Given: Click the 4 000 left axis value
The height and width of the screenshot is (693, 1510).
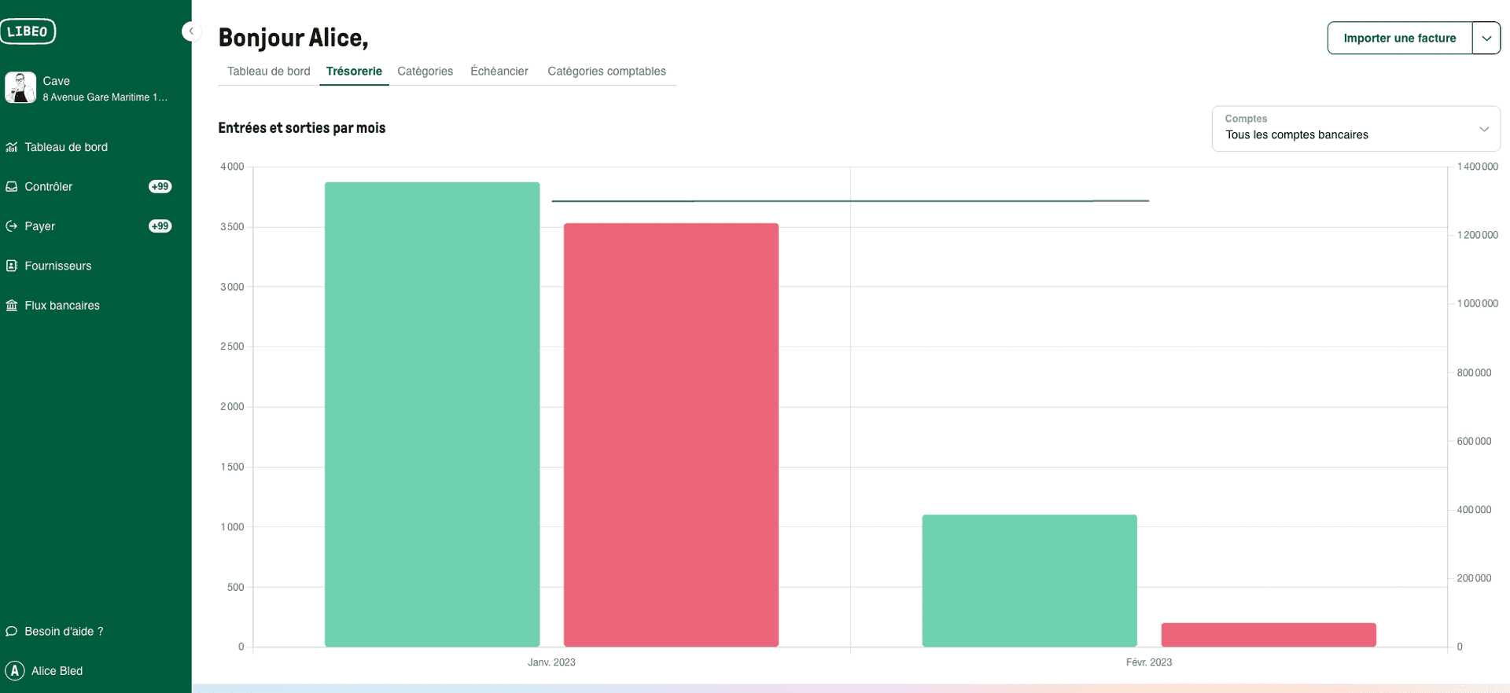Looking at the screenshot, I should (x=232, y=167).
